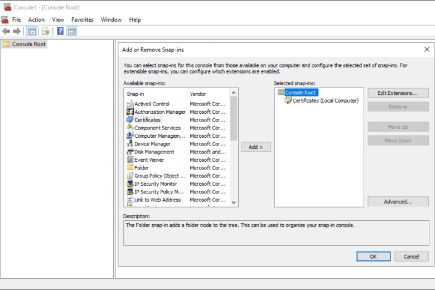
Task: Click the Add > button
Action: pyautogui.click(x=256, y=147)
